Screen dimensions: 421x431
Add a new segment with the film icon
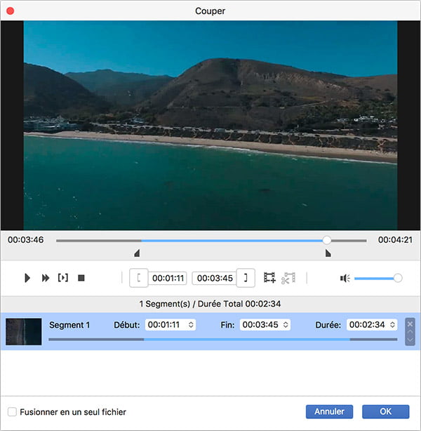click(269, 278)
